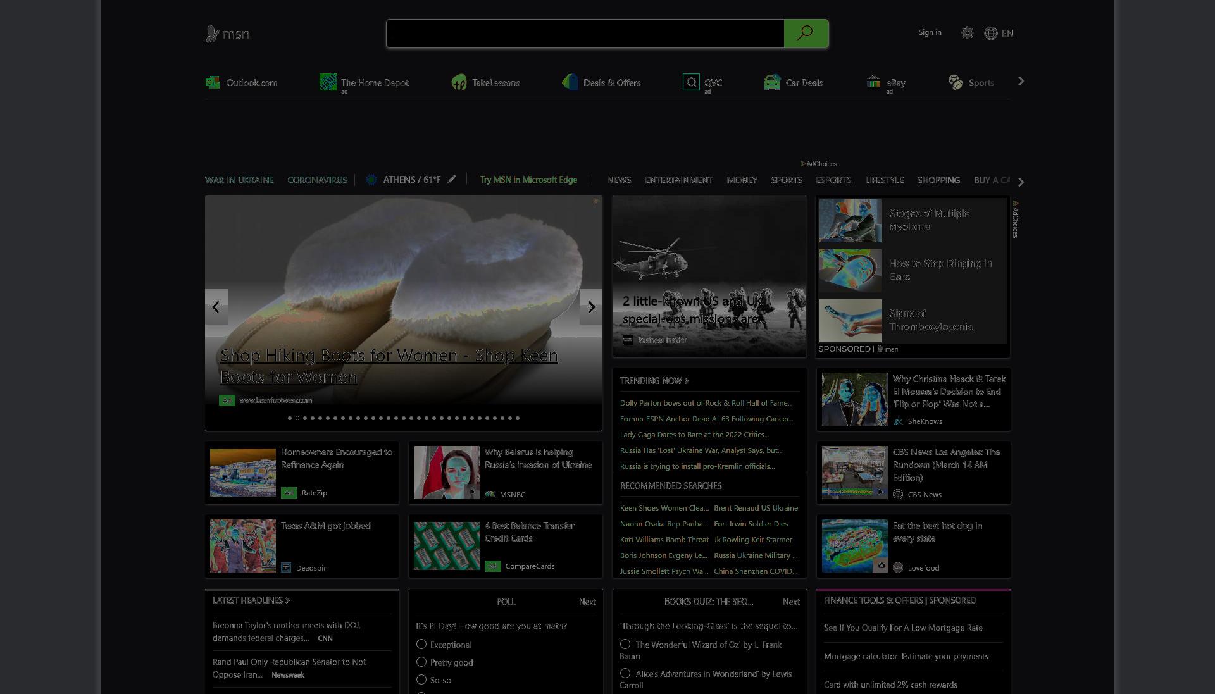The image size is (1215, 694).
Task: Open the Deals & Offers tag icon
Action: [570, 82]
